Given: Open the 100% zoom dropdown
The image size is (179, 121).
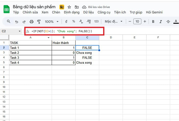Looking at the screenshot, I should (x=52, y=22).
